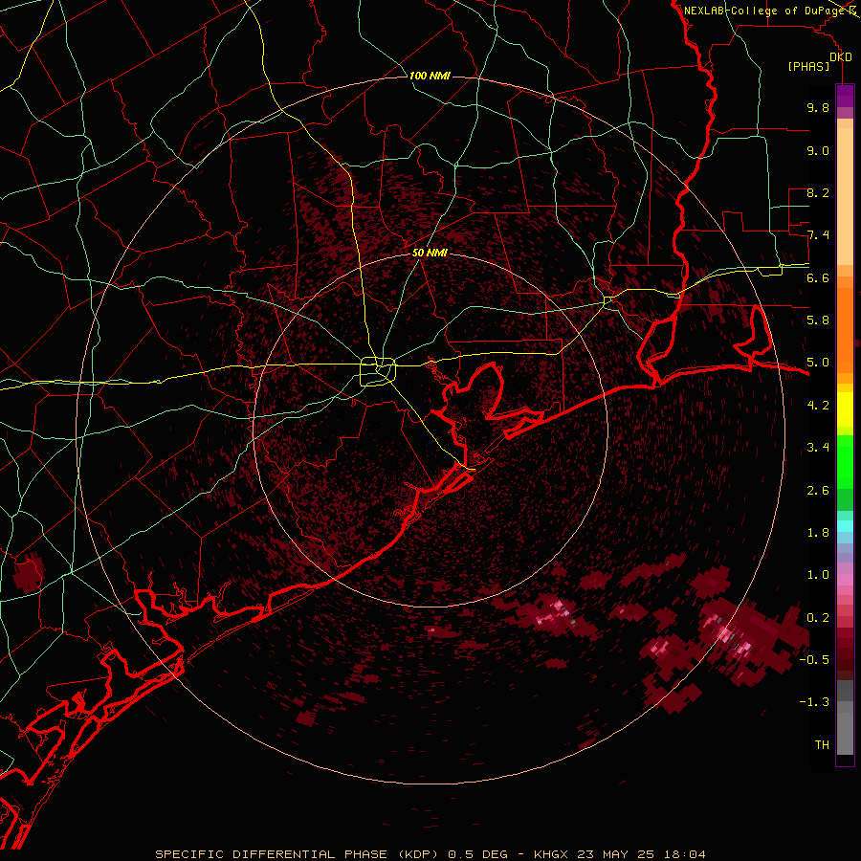Viewport: 861px width, 861px height.
Task: Pick the bright green color bar segment
Action: click(x=845, y=462)
